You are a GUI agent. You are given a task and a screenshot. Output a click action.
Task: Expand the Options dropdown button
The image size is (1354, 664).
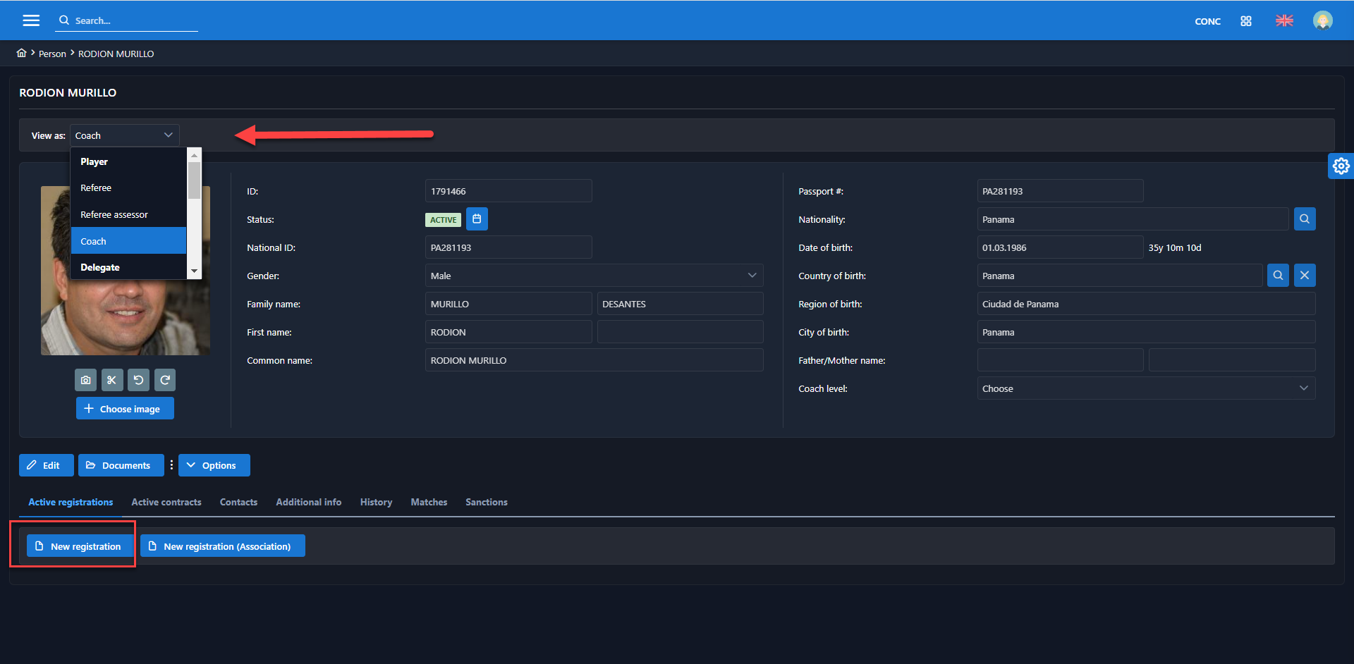click(x=214, y=465)
